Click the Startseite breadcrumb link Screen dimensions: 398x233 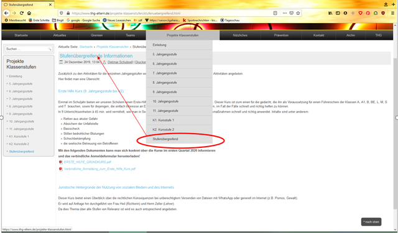click(86, 47)
